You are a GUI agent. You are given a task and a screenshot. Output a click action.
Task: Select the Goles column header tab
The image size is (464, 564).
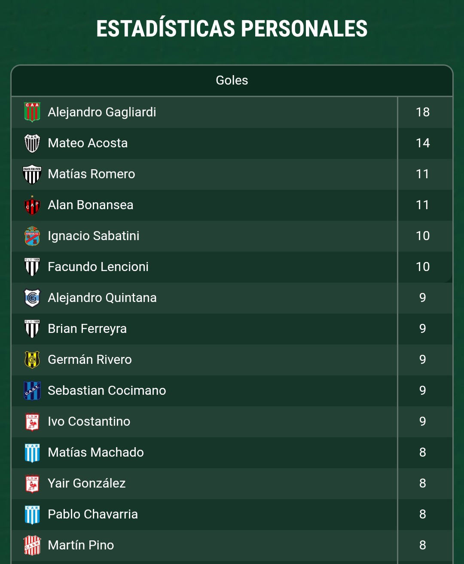(232, 80)
